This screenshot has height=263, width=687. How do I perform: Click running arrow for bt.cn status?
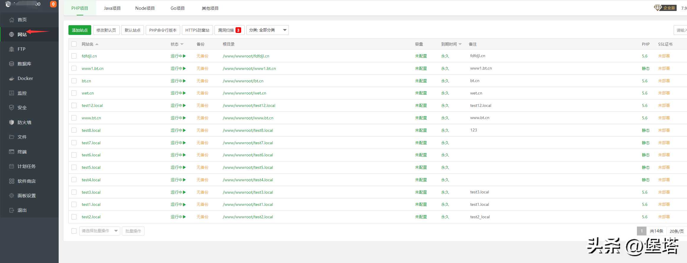[184, 81]
